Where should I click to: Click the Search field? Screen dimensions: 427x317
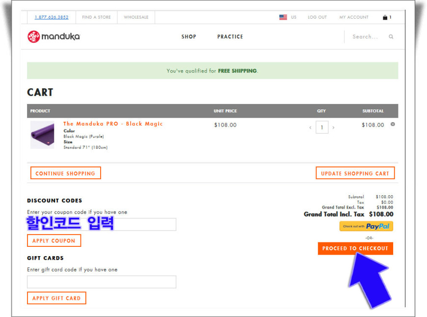(365, 36)
